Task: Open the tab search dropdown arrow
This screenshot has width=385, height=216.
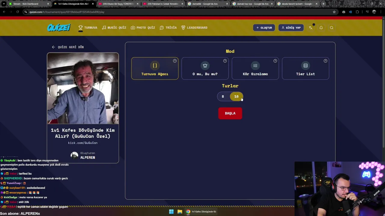Action: click(x=4, y=4)
